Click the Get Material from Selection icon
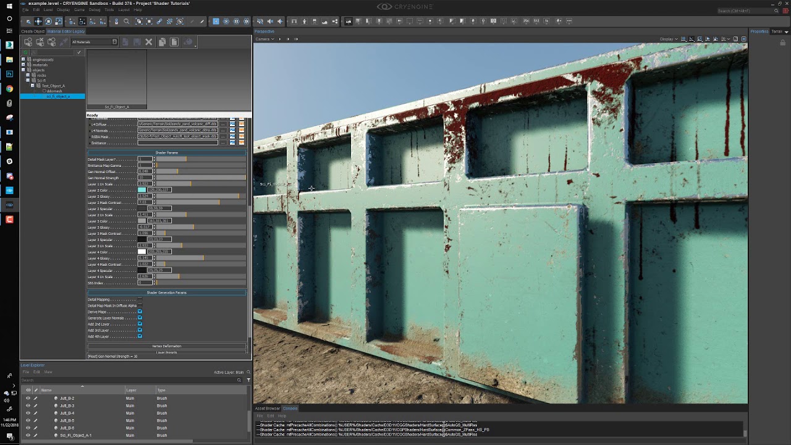 tap(52, 42)
